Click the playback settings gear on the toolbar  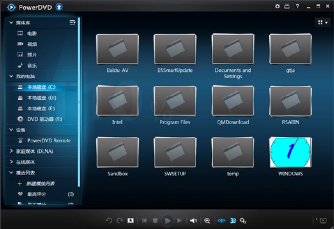click(x=243, y=221)
